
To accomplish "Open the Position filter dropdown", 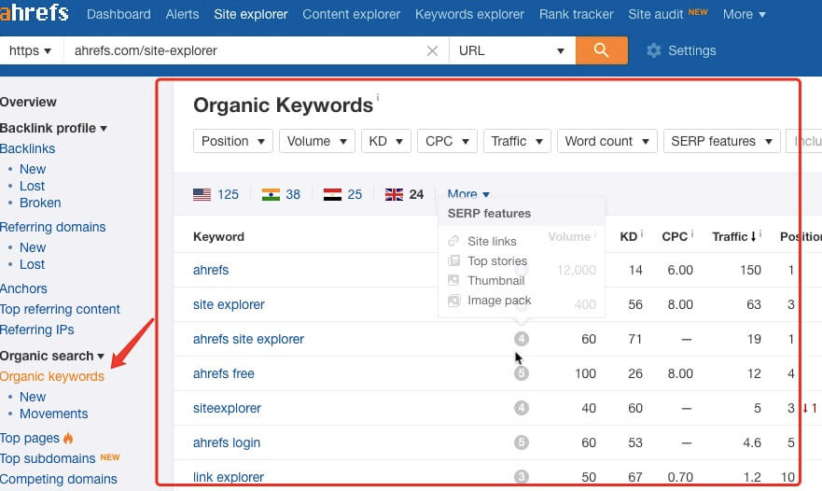I will (x=232, y=141).
